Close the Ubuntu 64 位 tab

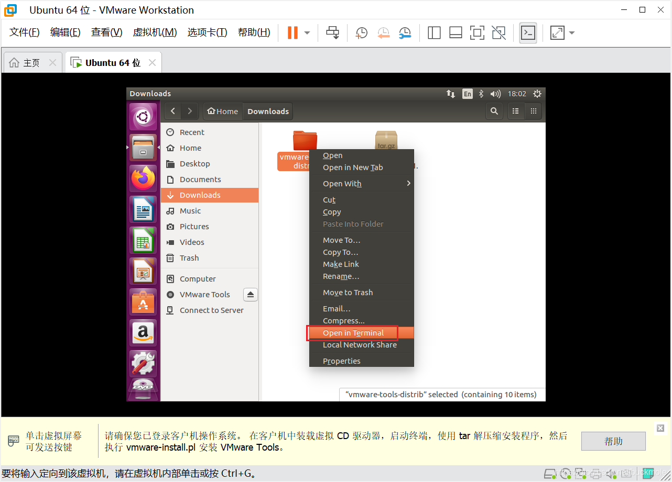click(152, 63)
